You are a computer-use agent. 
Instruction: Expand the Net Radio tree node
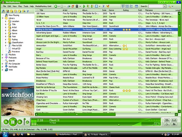pyautogui.click(x=3, y=67)
